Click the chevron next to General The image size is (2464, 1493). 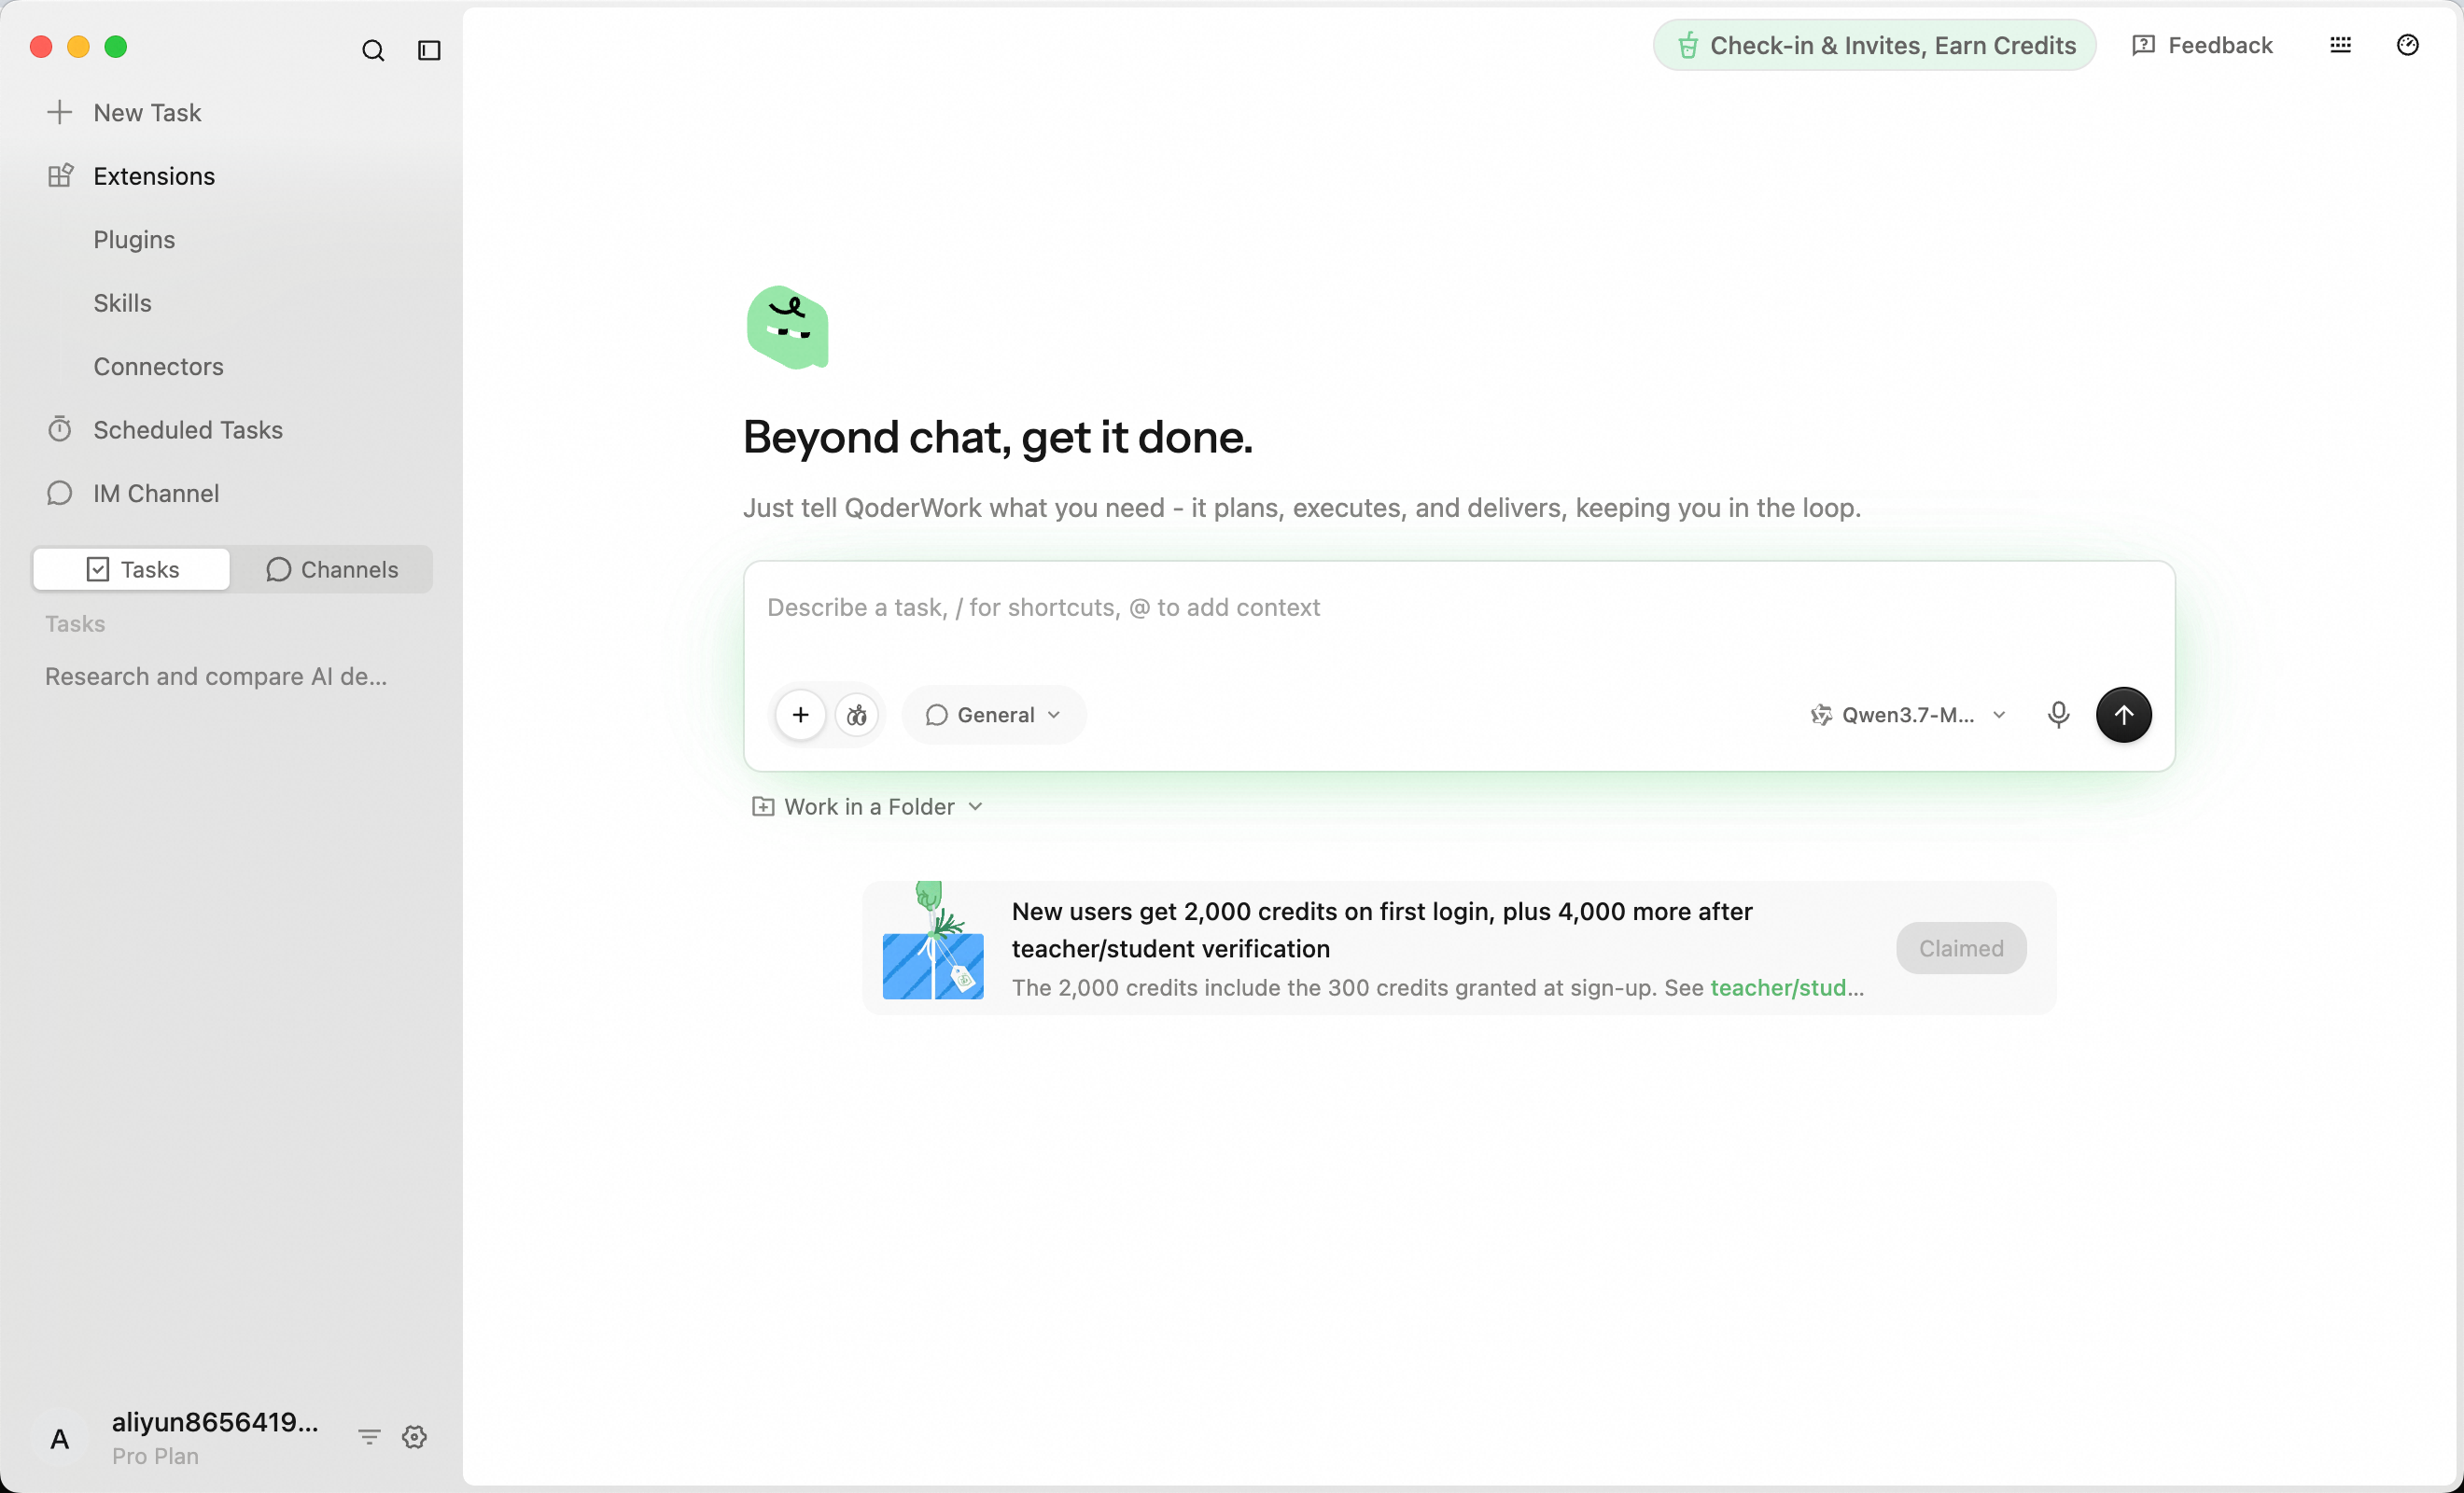click(x=1054, y=715)
